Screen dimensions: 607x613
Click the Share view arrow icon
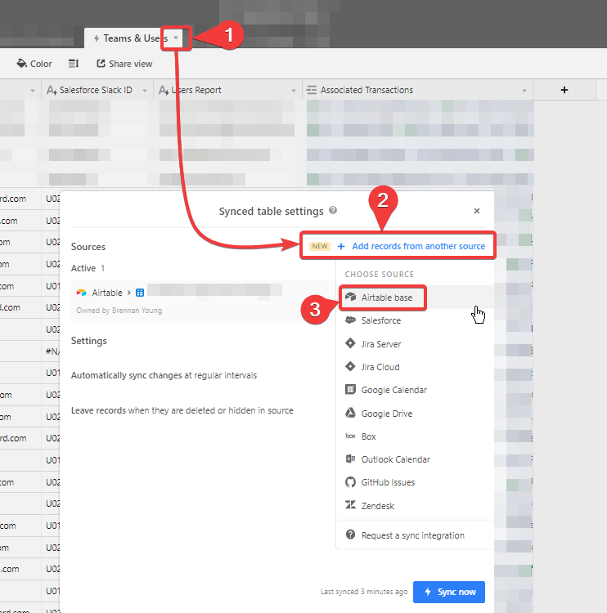(101, 63)
